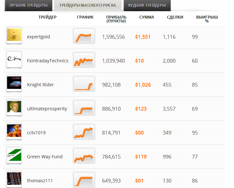The height and width of the screenshot is (188, 234).
Task: Sort by the Прибыль (пункты) column header
Action: [116, 19]
